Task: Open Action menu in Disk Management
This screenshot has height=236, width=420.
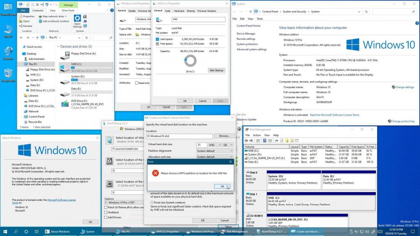Action: pos(257,135)
